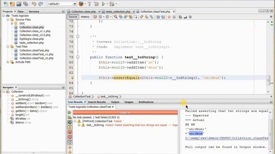The width and height of the screenshot is (275, 154).
Task: Click the Stop Macro Recording icon
Action: point(174,17)
